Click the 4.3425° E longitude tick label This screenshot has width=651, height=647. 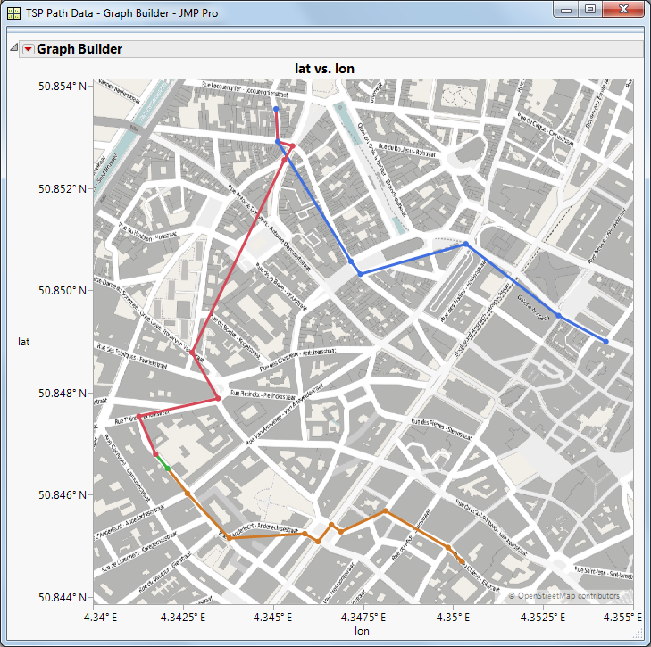183,618
